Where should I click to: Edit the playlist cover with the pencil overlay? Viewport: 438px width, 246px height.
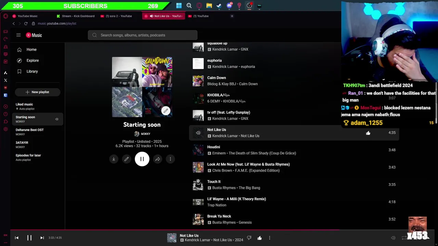[166, 111]
